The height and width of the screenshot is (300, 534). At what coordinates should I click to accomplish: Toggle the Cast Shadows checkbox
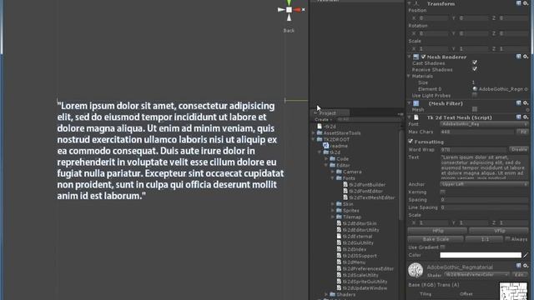475,62
